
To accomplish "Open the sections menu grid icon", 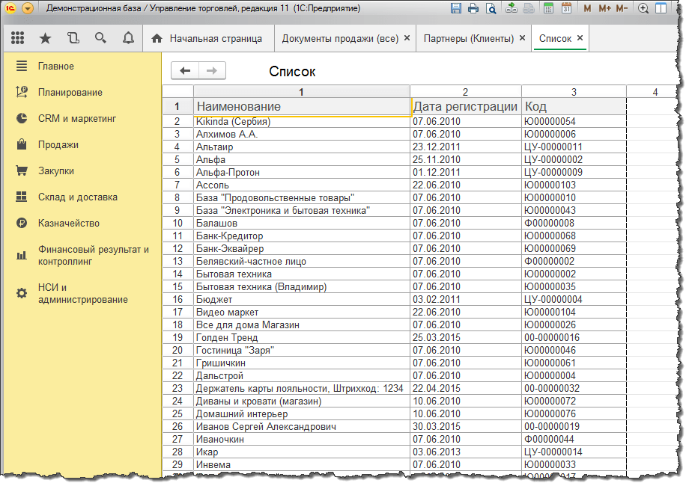I will click(x=17, y=38).
